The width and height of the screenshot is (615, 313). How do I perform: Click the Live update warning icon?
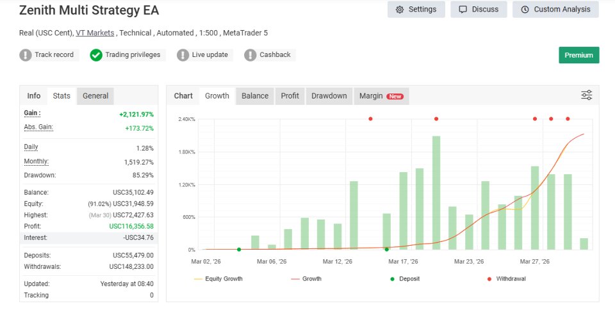[183, 55]
